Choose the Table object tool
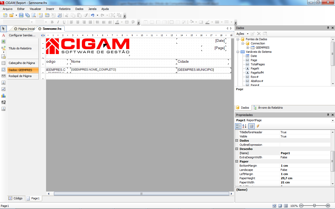 [3, 63]
